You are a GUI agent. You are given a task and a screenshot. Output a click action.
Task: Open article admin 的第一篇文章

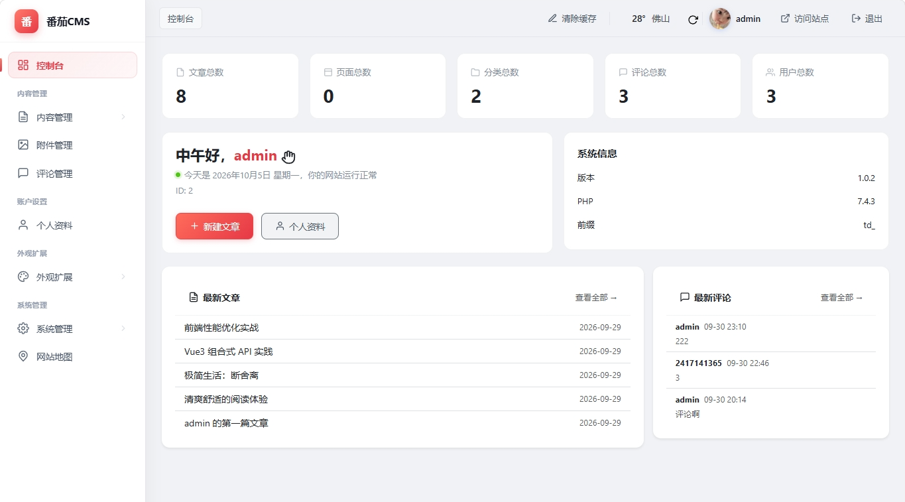pos(226,423)
